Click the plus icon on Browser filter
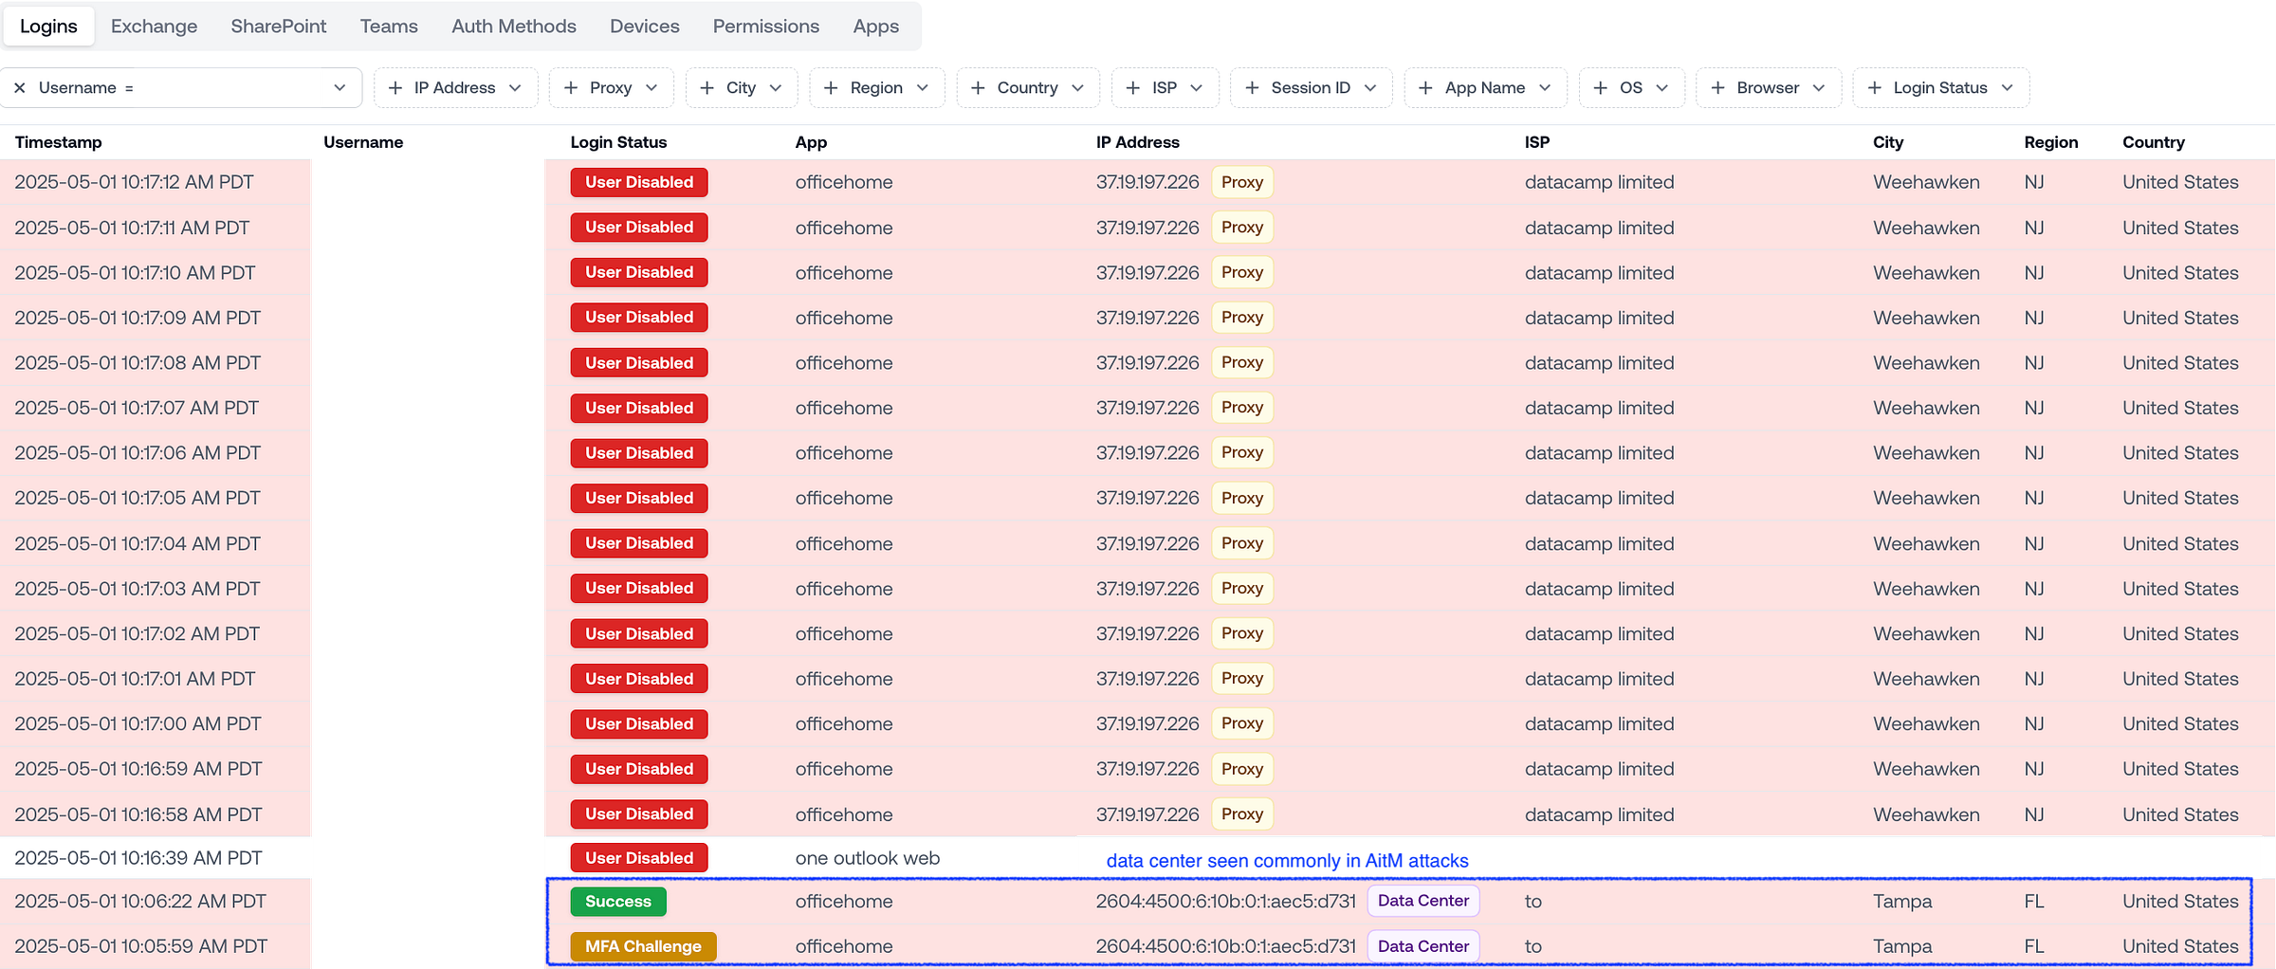2276x969 pixels. (x=1717, y=88)
